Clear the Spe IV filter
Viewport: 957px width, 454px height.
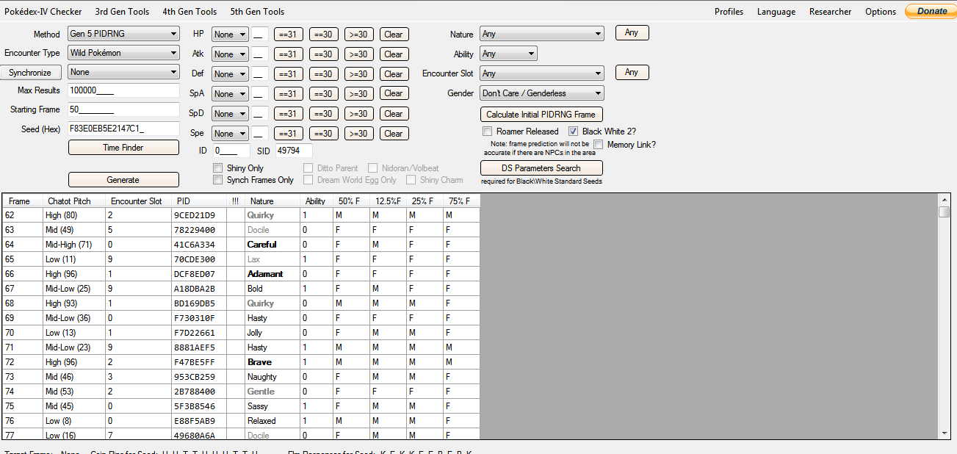pyautogui.click(x=394, y=134)
